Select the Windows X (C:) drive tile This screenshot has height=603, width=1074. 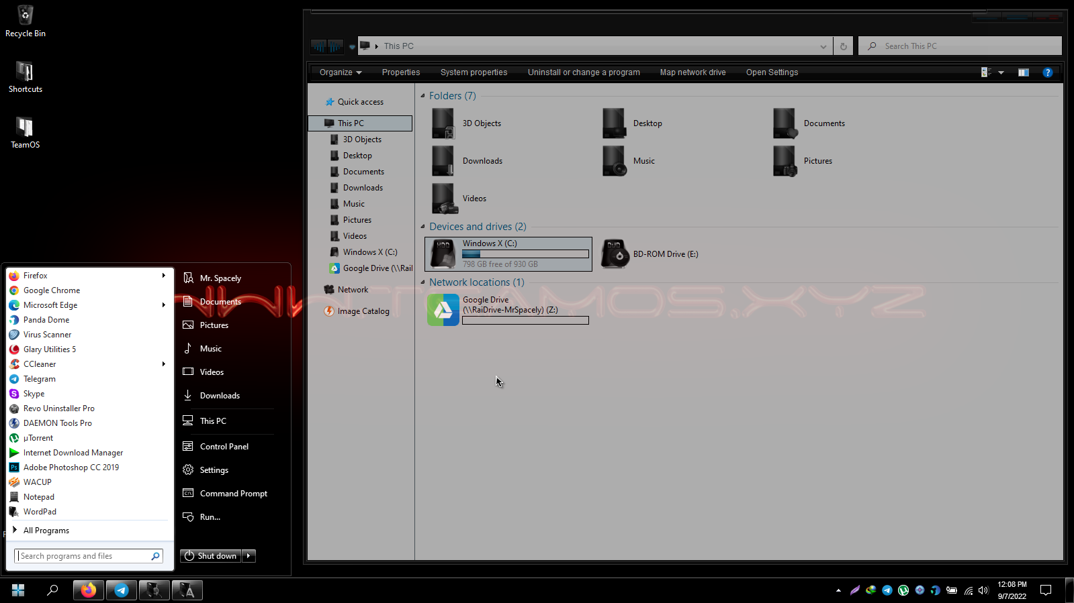click(508, 254)
